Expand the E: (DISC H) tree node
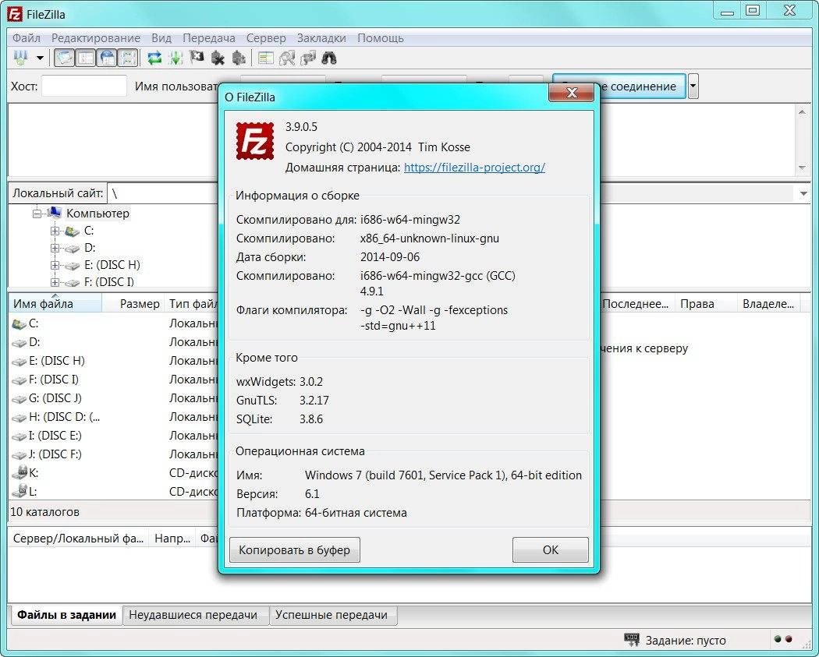 [x=55, y=265]
